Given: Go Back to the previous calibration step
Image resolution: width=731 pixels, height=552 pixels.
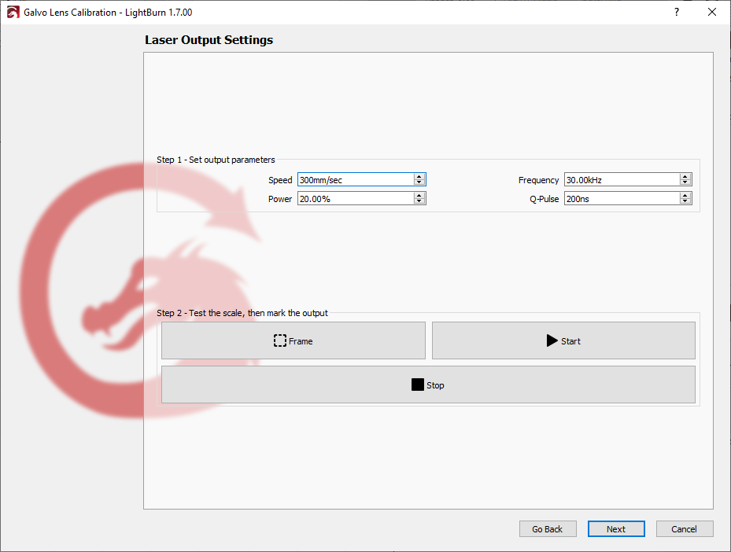Looking at the screenshot, I should pyautogui.click(x=548, y=529).
